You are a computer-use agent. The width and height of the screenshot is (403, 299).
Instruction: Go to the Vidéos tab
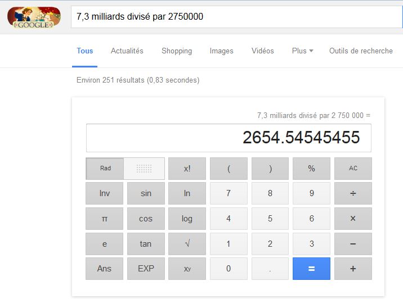263,51
